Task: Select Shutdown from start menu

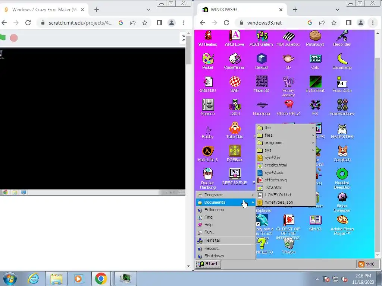Action: pyautogui.click(x=226, y=256)
